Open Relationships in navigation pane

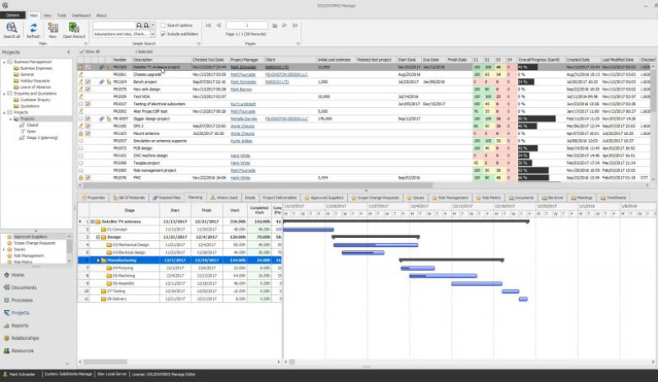tap(25, 338)
